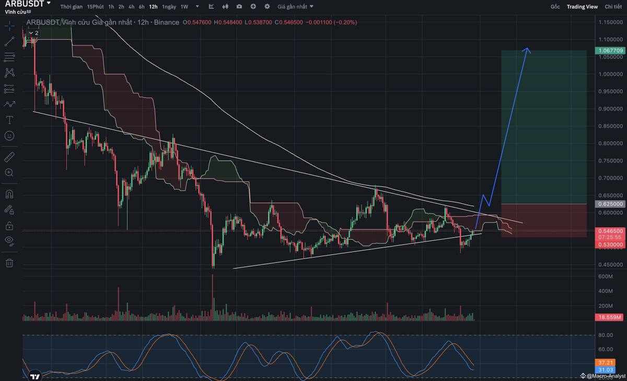Image resolution: width=627 pixels, height=381 pixels.
Task: Click the 'Vĩnh cửu' perpetual contract label
Action: click(15, 11)
